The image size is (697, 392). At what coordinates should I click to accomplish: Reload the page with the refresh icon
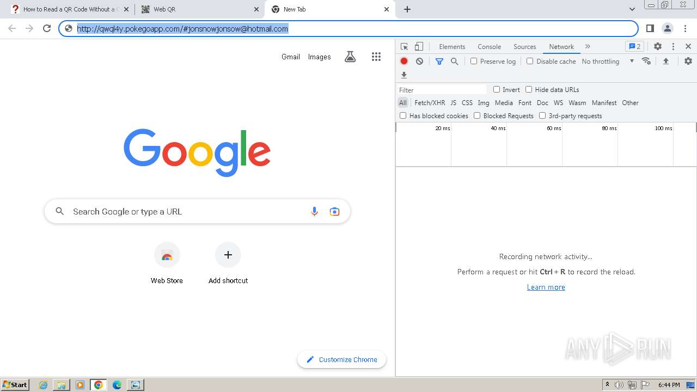47,28
